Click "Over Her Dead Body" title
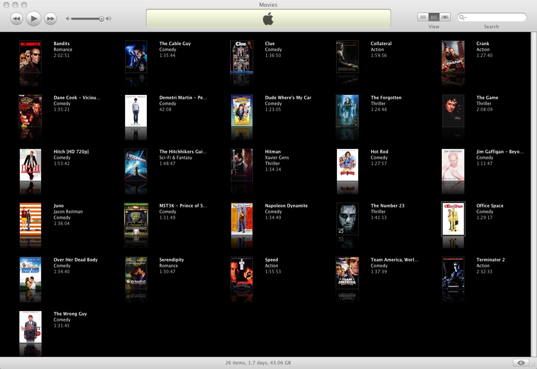Image resolution: width=537 pixels, height=369 pixels. [x=76, y=260]
